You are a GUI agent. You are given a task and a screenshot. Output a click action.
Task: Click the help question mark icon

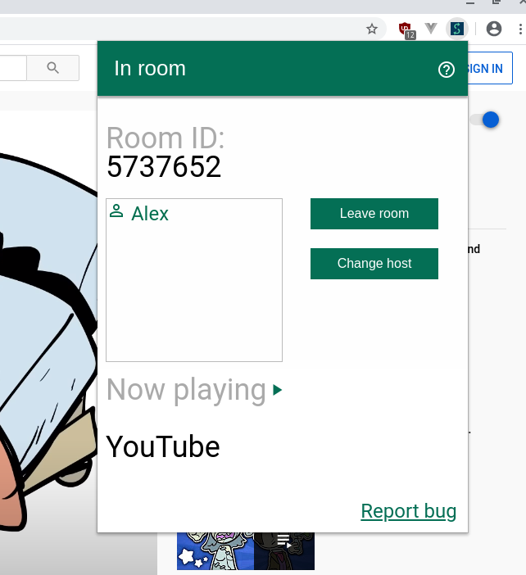[x=447, y=70]
